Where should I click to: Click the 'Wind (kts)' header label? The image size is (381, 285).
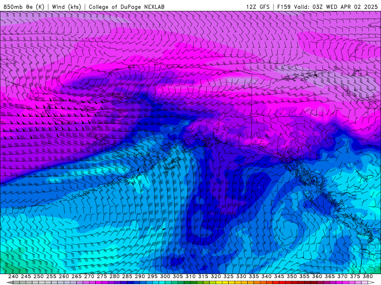click(x=67, y=7)
